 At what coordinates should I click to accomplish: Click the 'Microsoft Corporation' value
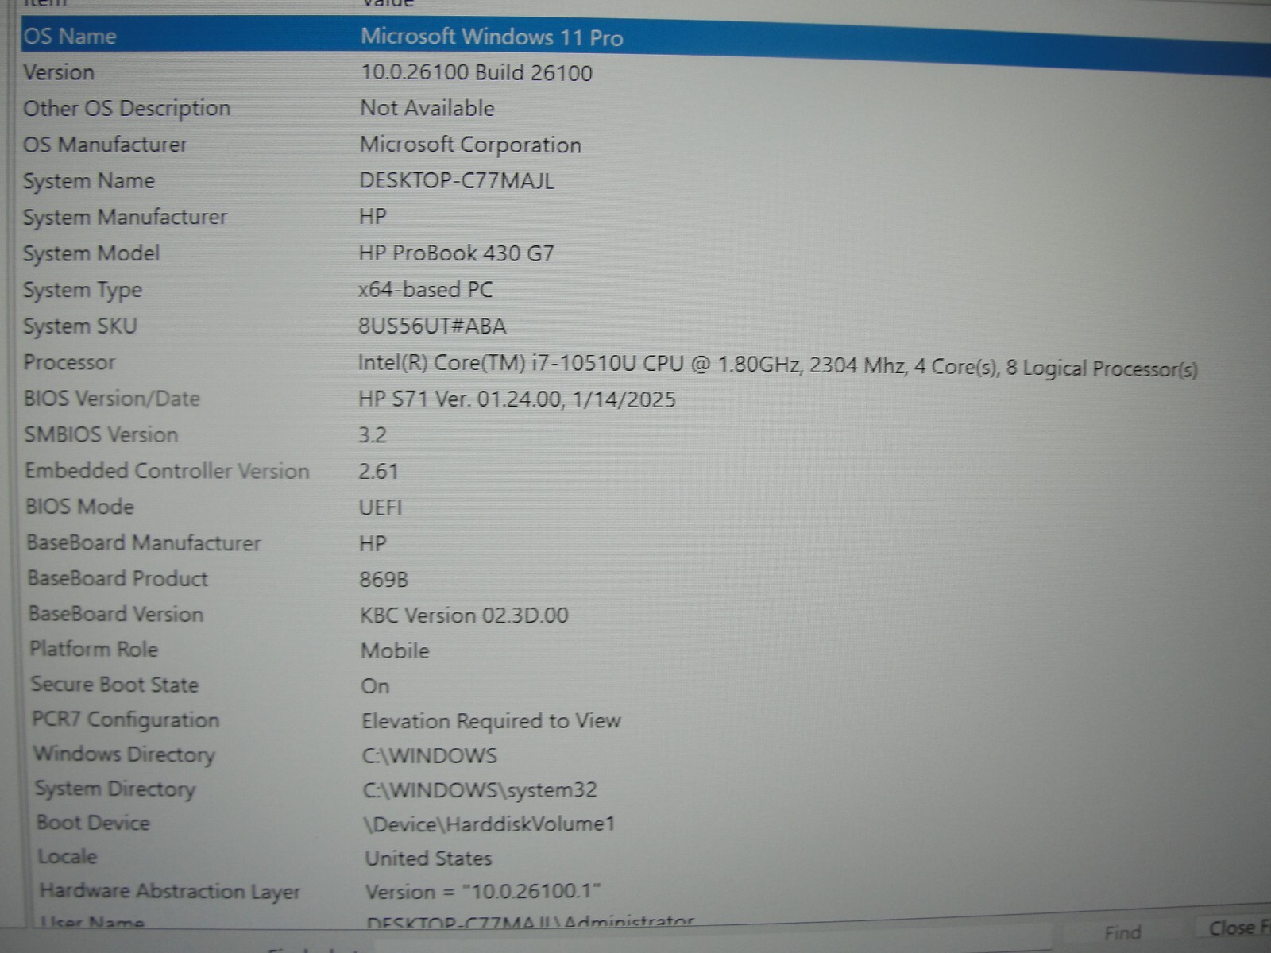pyautogui.click(x=470, y=145)
